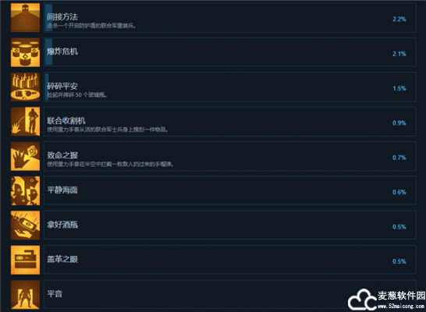Click the 联合收割机 achievement title
Screen dimensions: 426x312
66,121
